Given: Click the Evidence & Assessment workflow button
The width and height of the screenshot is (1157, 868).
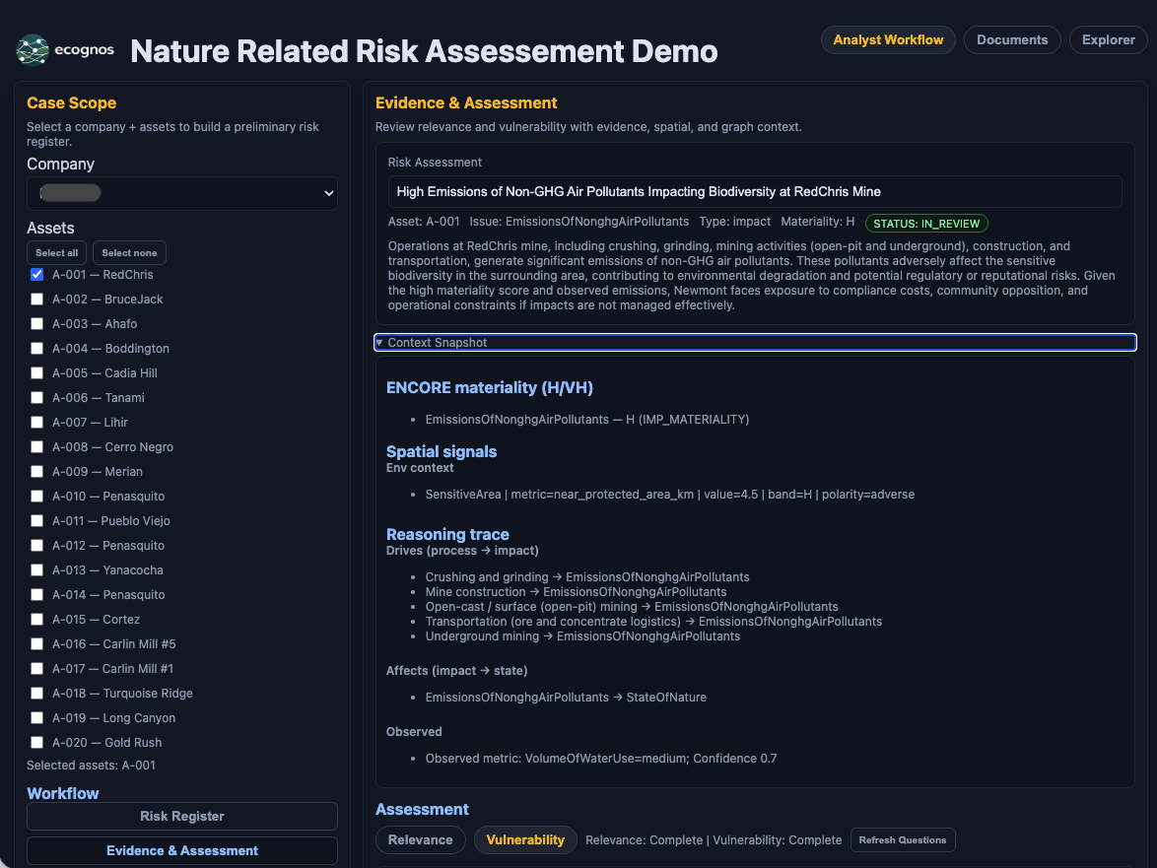Looking at the screenshot, I should pos(182,851).
